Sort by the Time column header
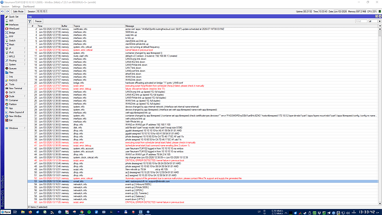 tap(49, 26)
